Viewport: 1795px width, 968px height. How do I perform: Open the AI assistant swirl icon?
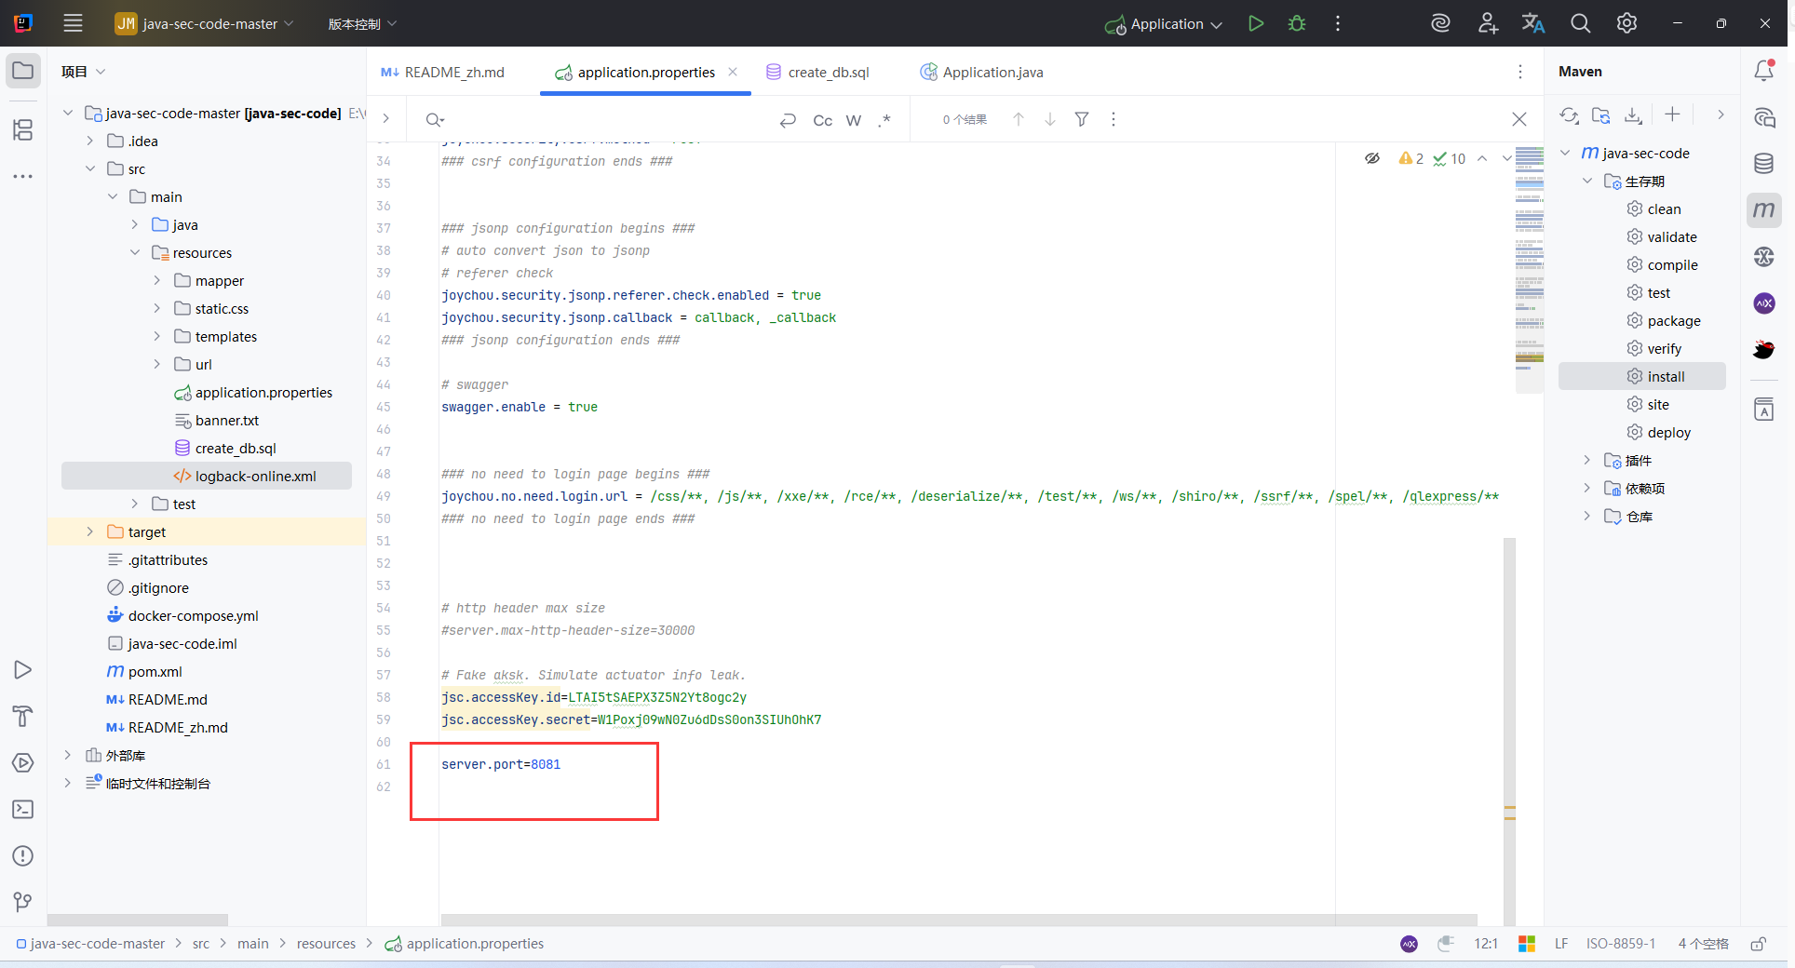(x=1440, y=23)
